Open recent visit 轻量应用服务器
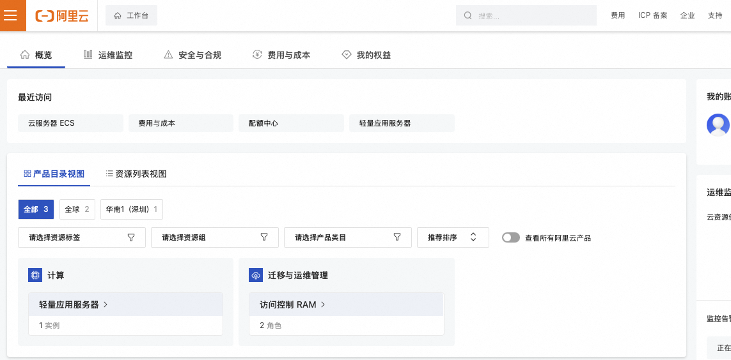 (x=402, y=123)
